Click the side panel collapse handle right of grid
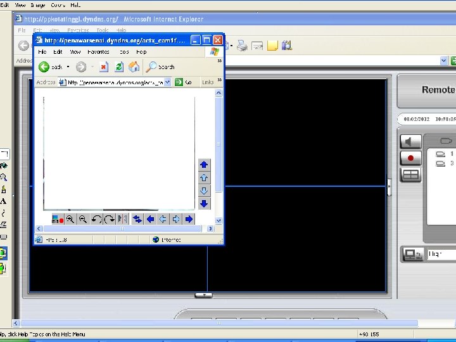The image size is (456, 342). coord(389,186)
